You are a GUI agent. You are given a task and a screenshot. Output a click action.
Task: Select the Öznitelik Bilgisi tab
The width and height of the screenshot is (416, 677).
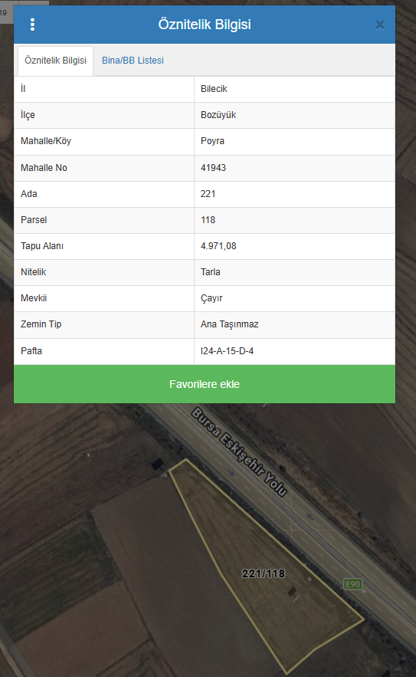coord(55,61)
